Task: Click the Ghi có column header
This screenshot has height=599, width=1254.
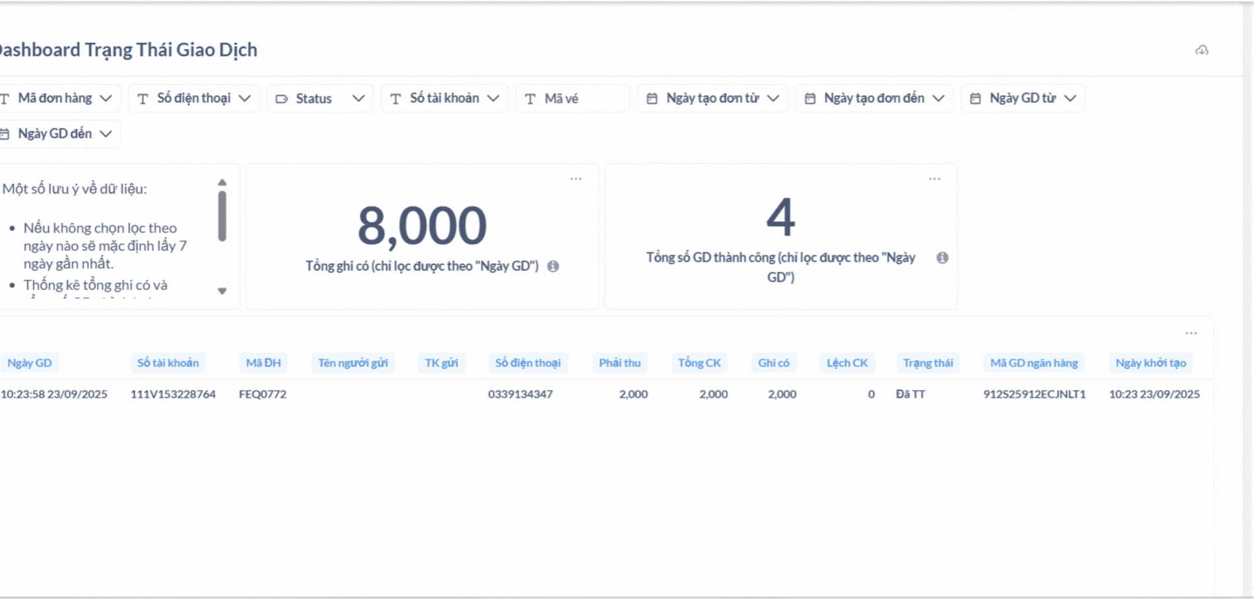Action: pyautogui.click(x=773, y=363)
